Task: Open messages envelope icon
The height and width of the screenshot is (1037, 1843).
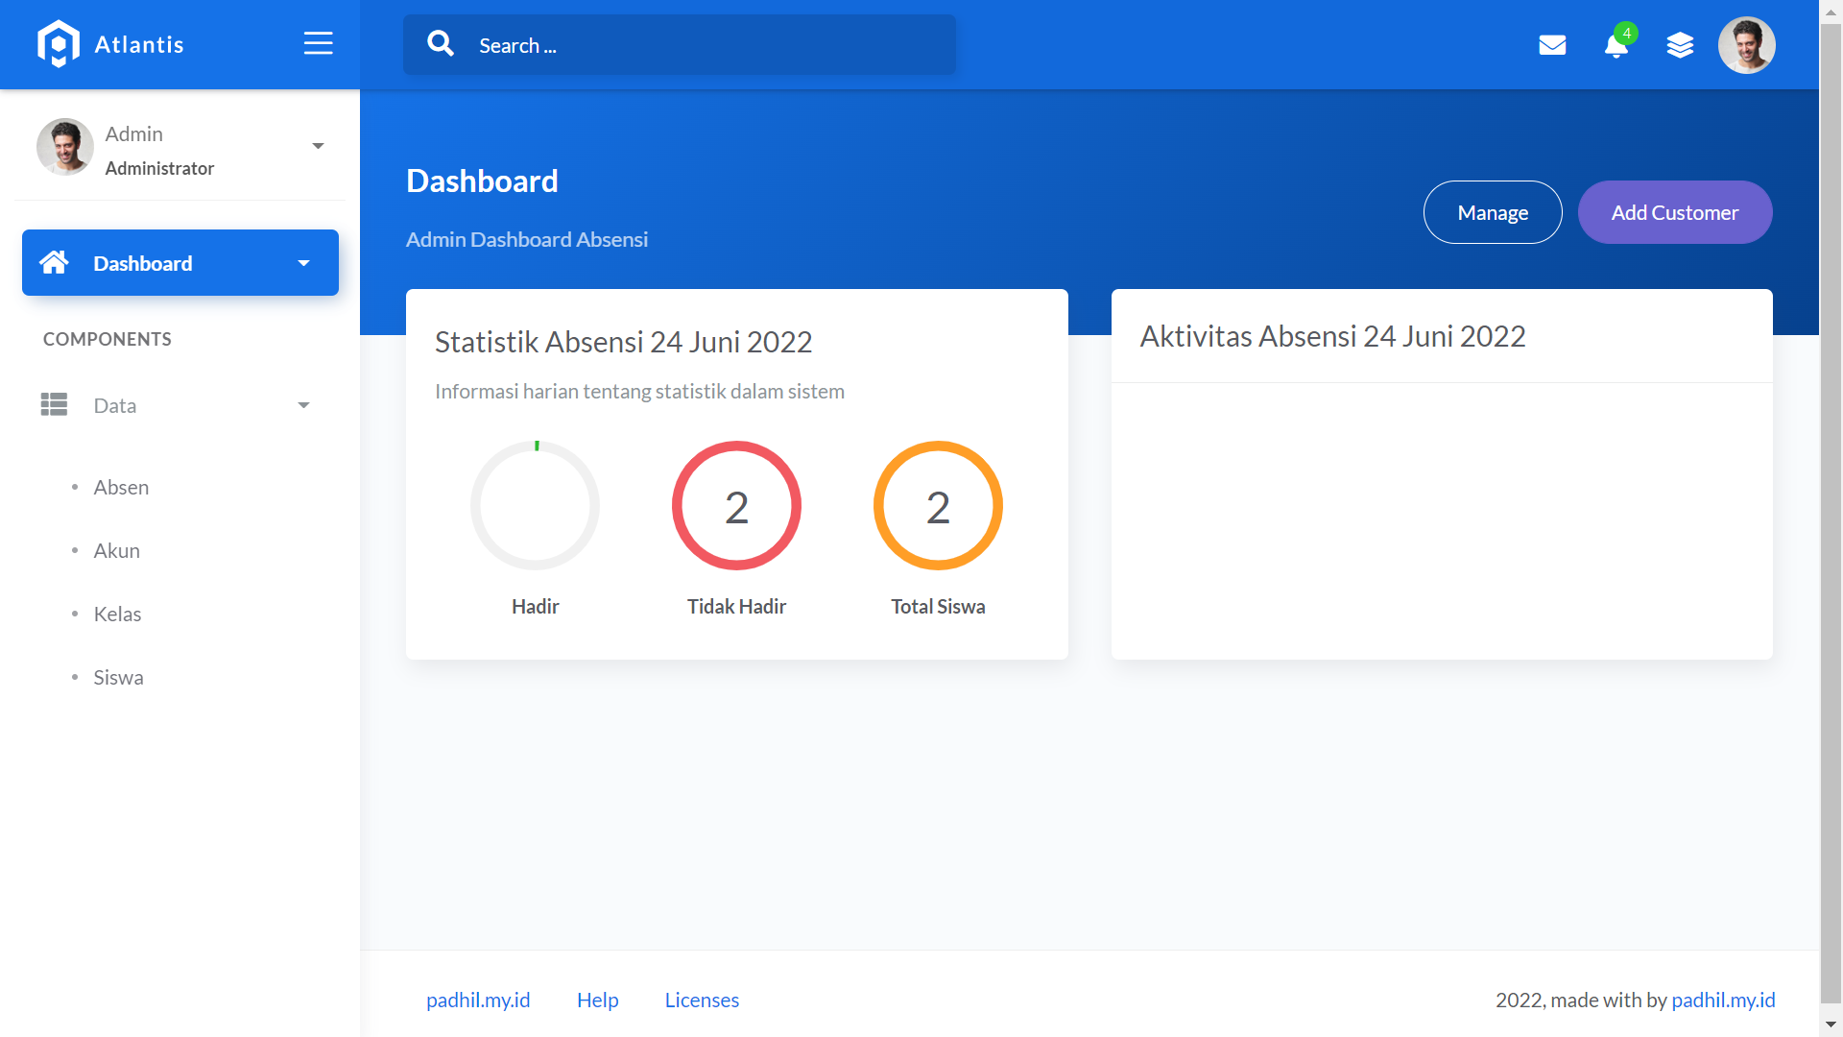Action: pyautogui.click(x=1552, y=45)
